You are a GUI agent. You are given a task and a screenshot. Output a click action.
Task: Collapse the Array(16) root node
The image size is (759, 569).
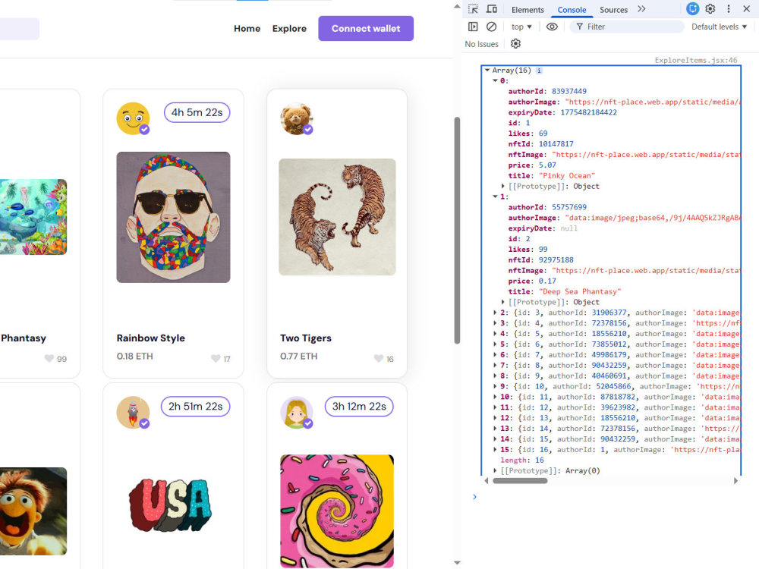pos(487,70)
